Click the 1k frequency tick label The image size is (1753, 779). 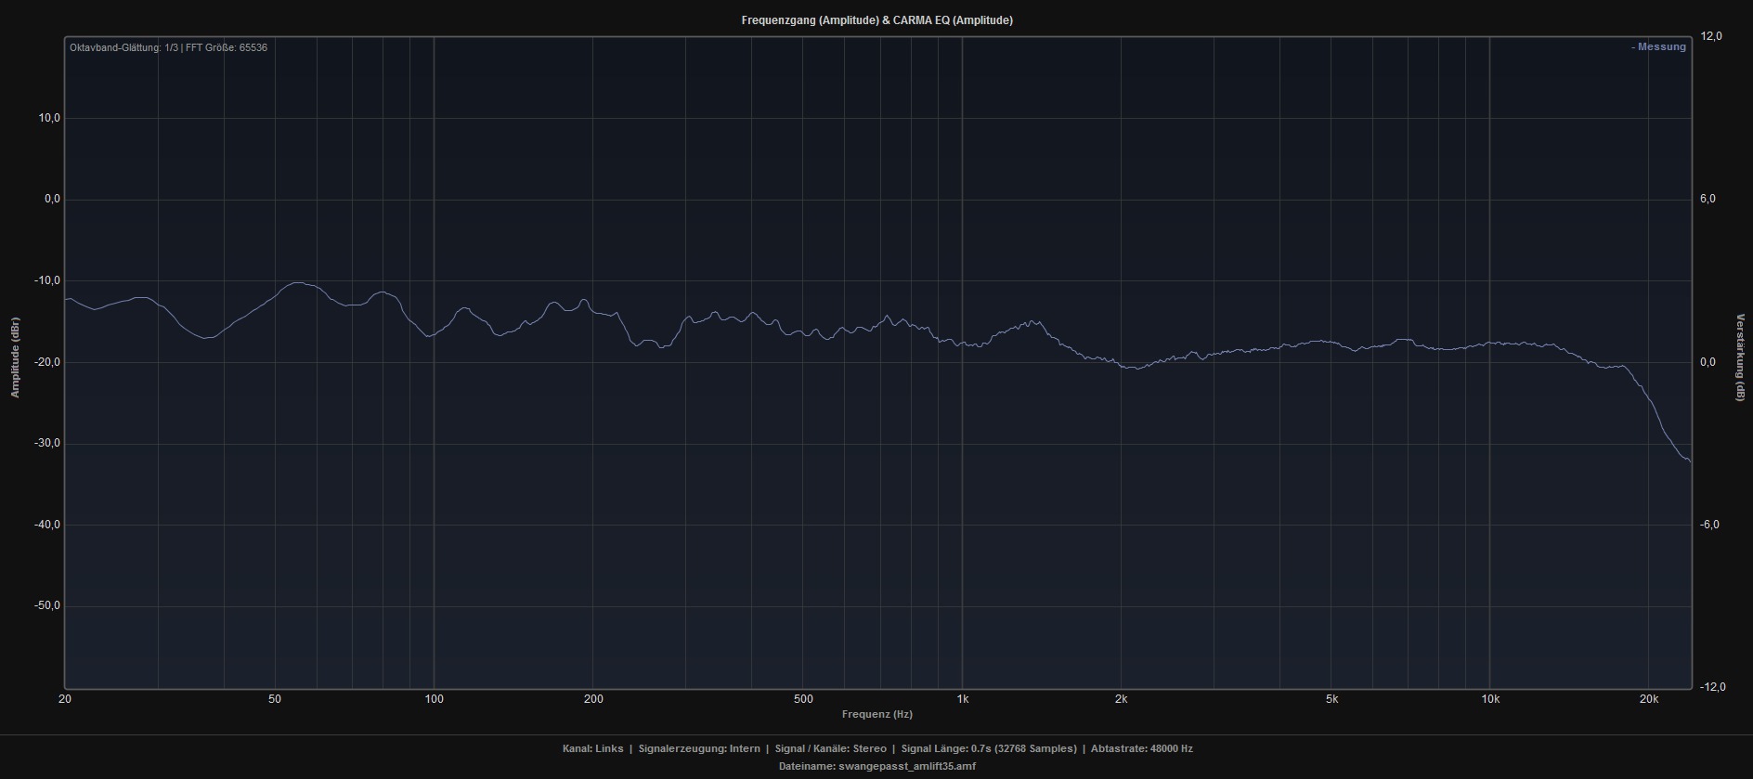pos(963,699)
